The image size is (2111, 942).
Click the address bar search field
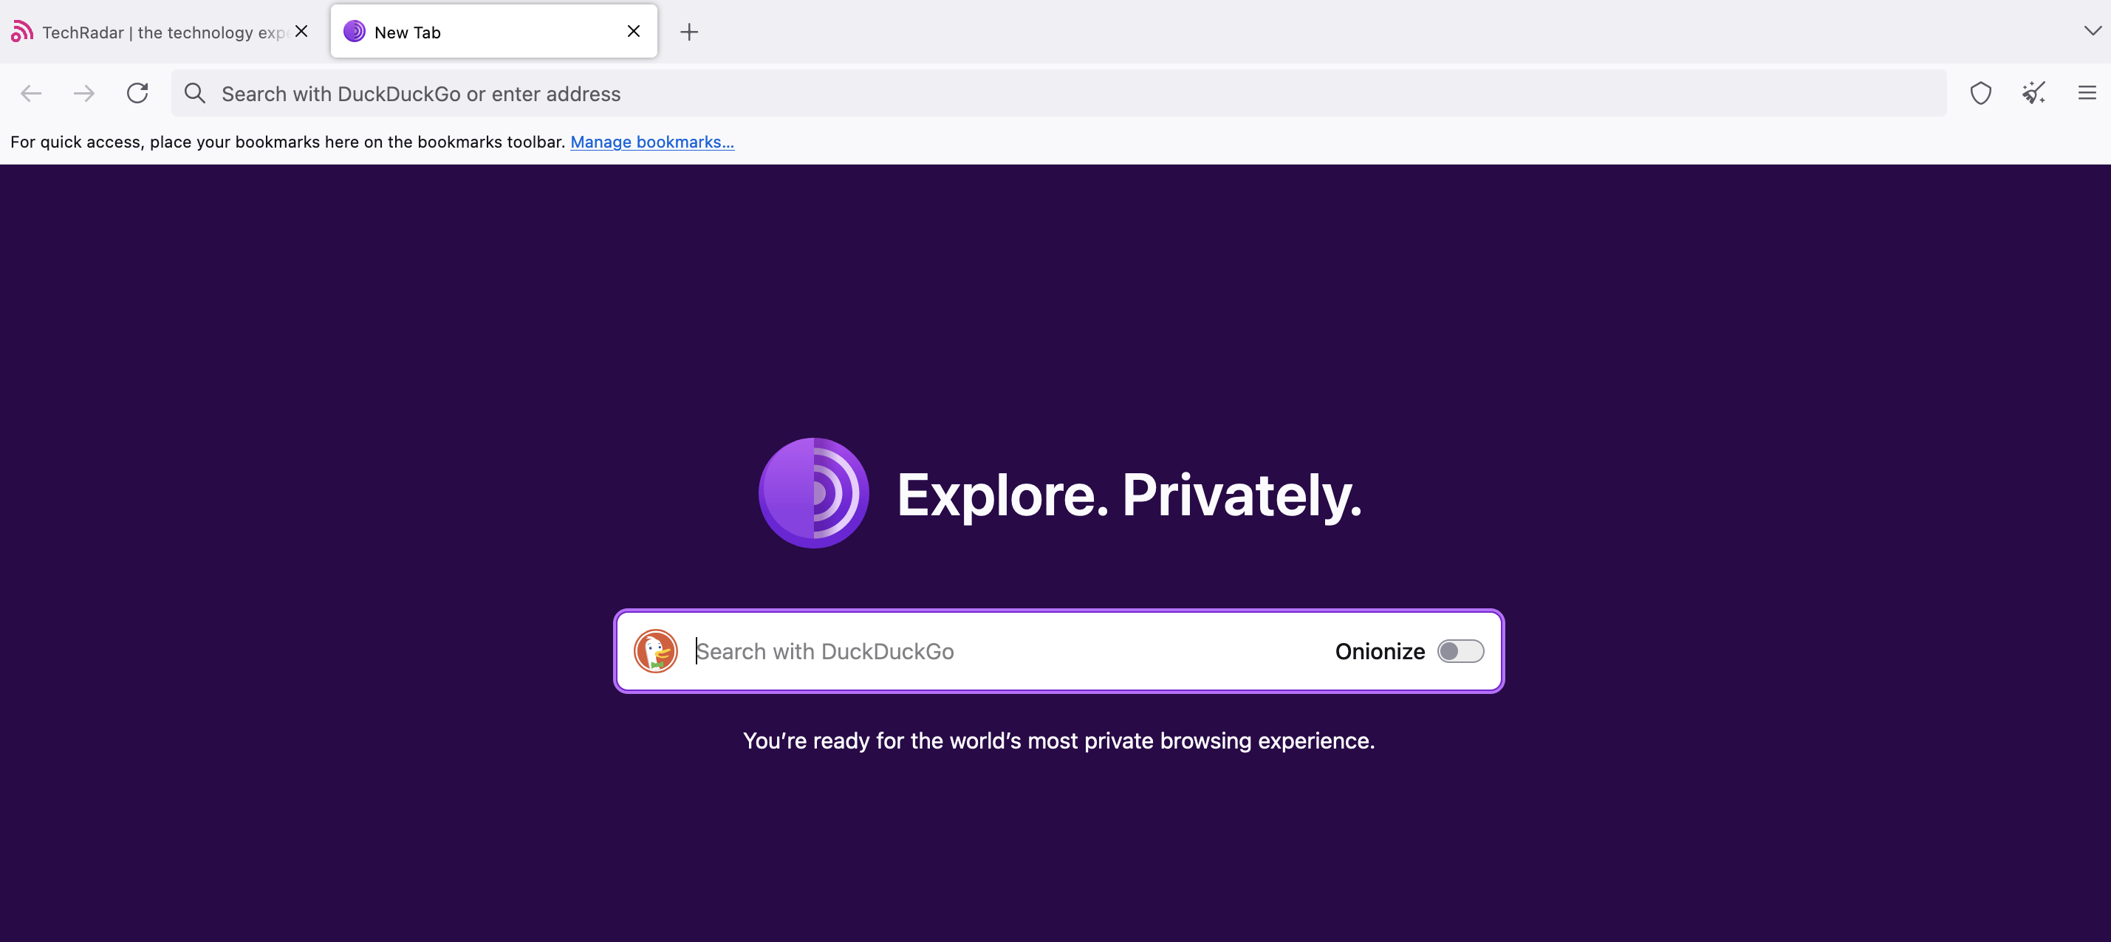pyautogui.click(x=1058, y=93)
